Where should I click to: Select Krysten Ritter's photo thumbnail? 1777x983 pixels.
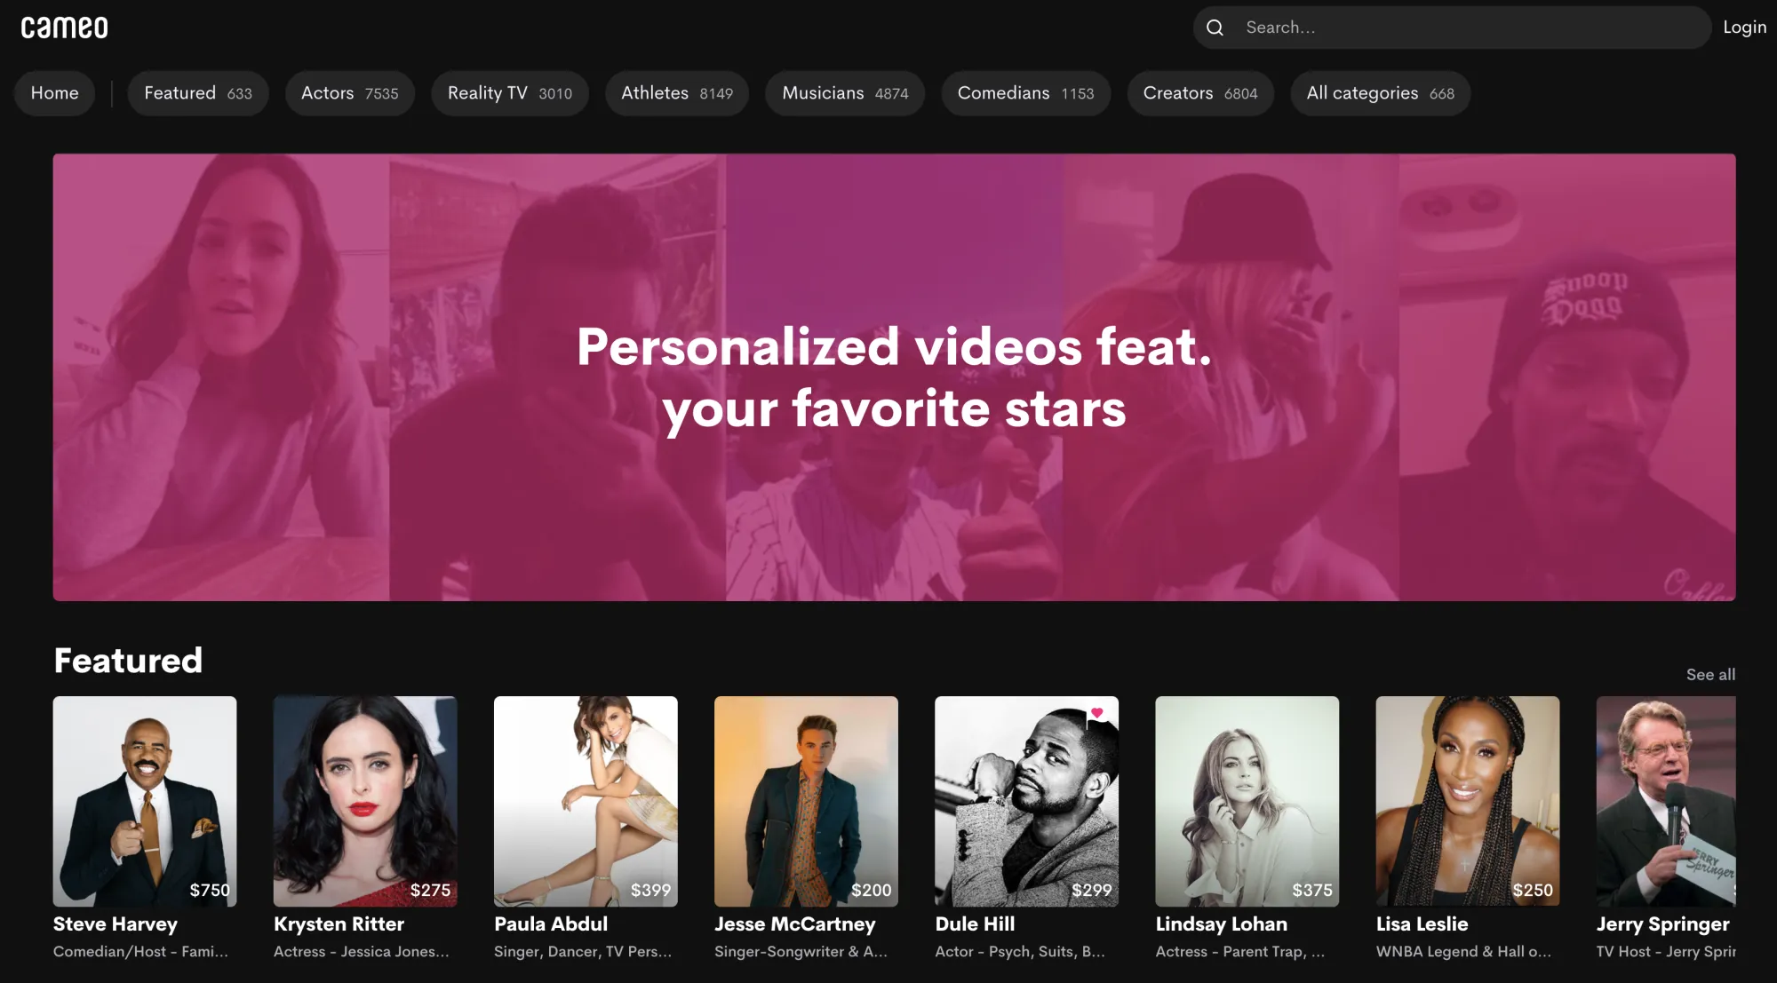point(365,801)
